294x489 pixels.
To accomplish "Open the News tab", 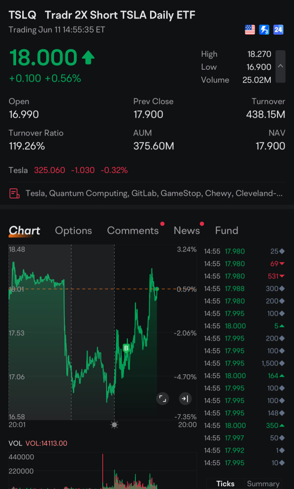I will [187, 231].
